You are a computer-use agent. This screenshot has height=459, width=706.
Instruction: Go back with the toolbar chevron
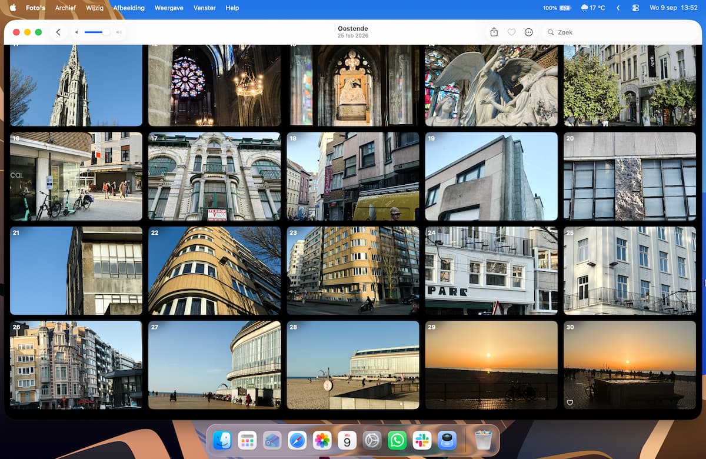58,32
